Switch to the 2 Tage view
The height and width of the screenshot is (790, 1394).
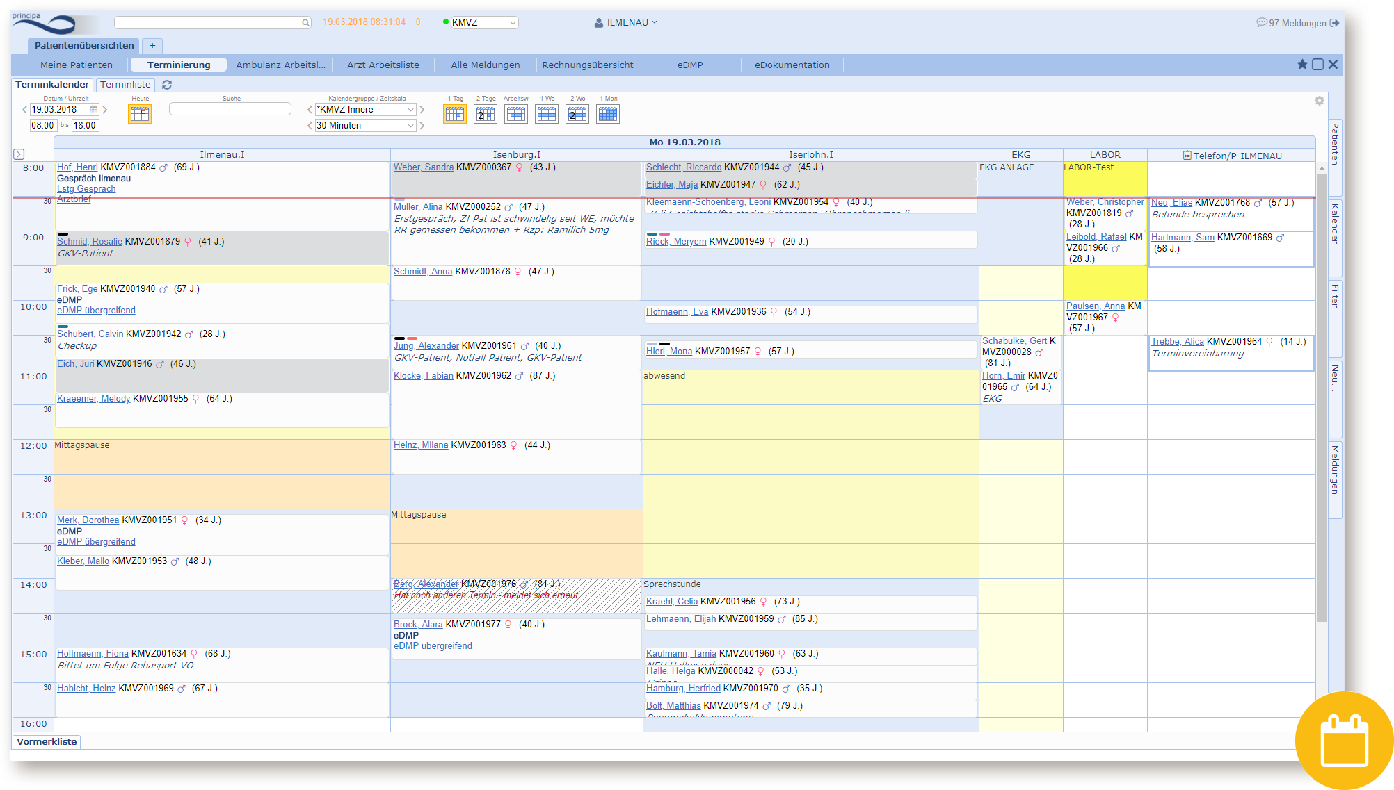[486, 114]
